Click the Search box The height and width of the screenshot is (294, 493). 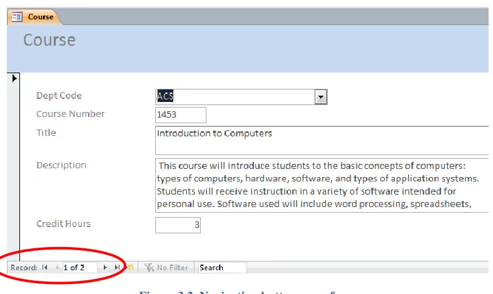[222, 268]
